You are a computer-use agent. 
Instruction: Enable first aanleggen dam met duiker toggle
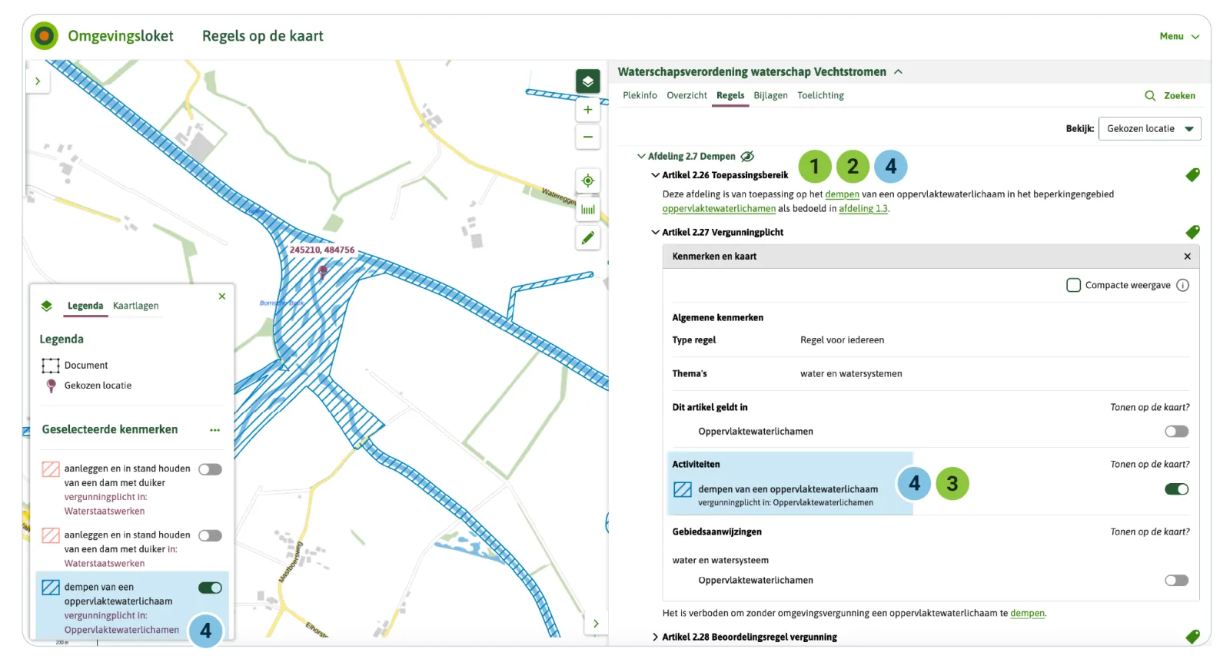click(210, 469)
